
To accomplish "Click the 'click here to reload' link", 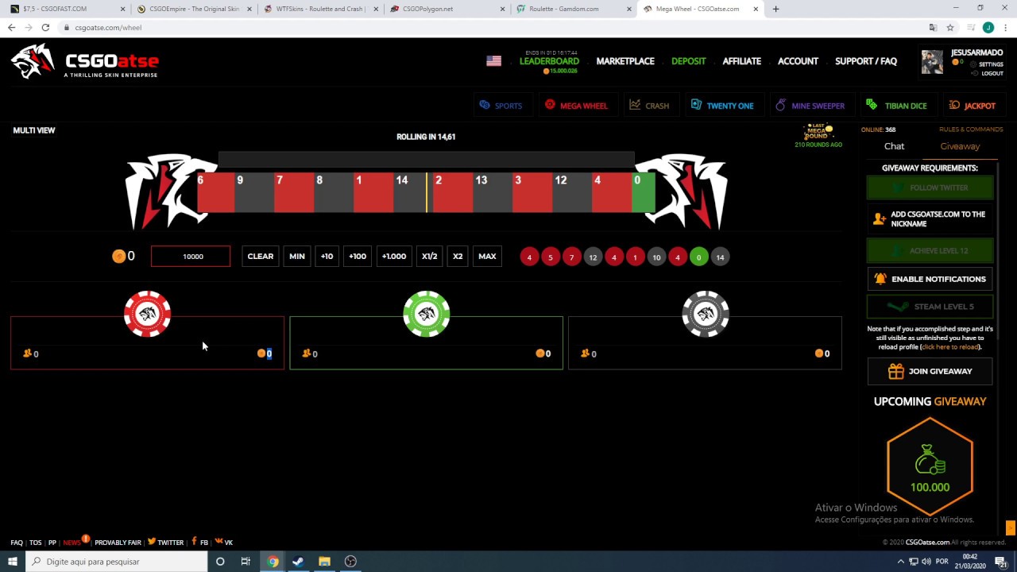I will 950,347.
